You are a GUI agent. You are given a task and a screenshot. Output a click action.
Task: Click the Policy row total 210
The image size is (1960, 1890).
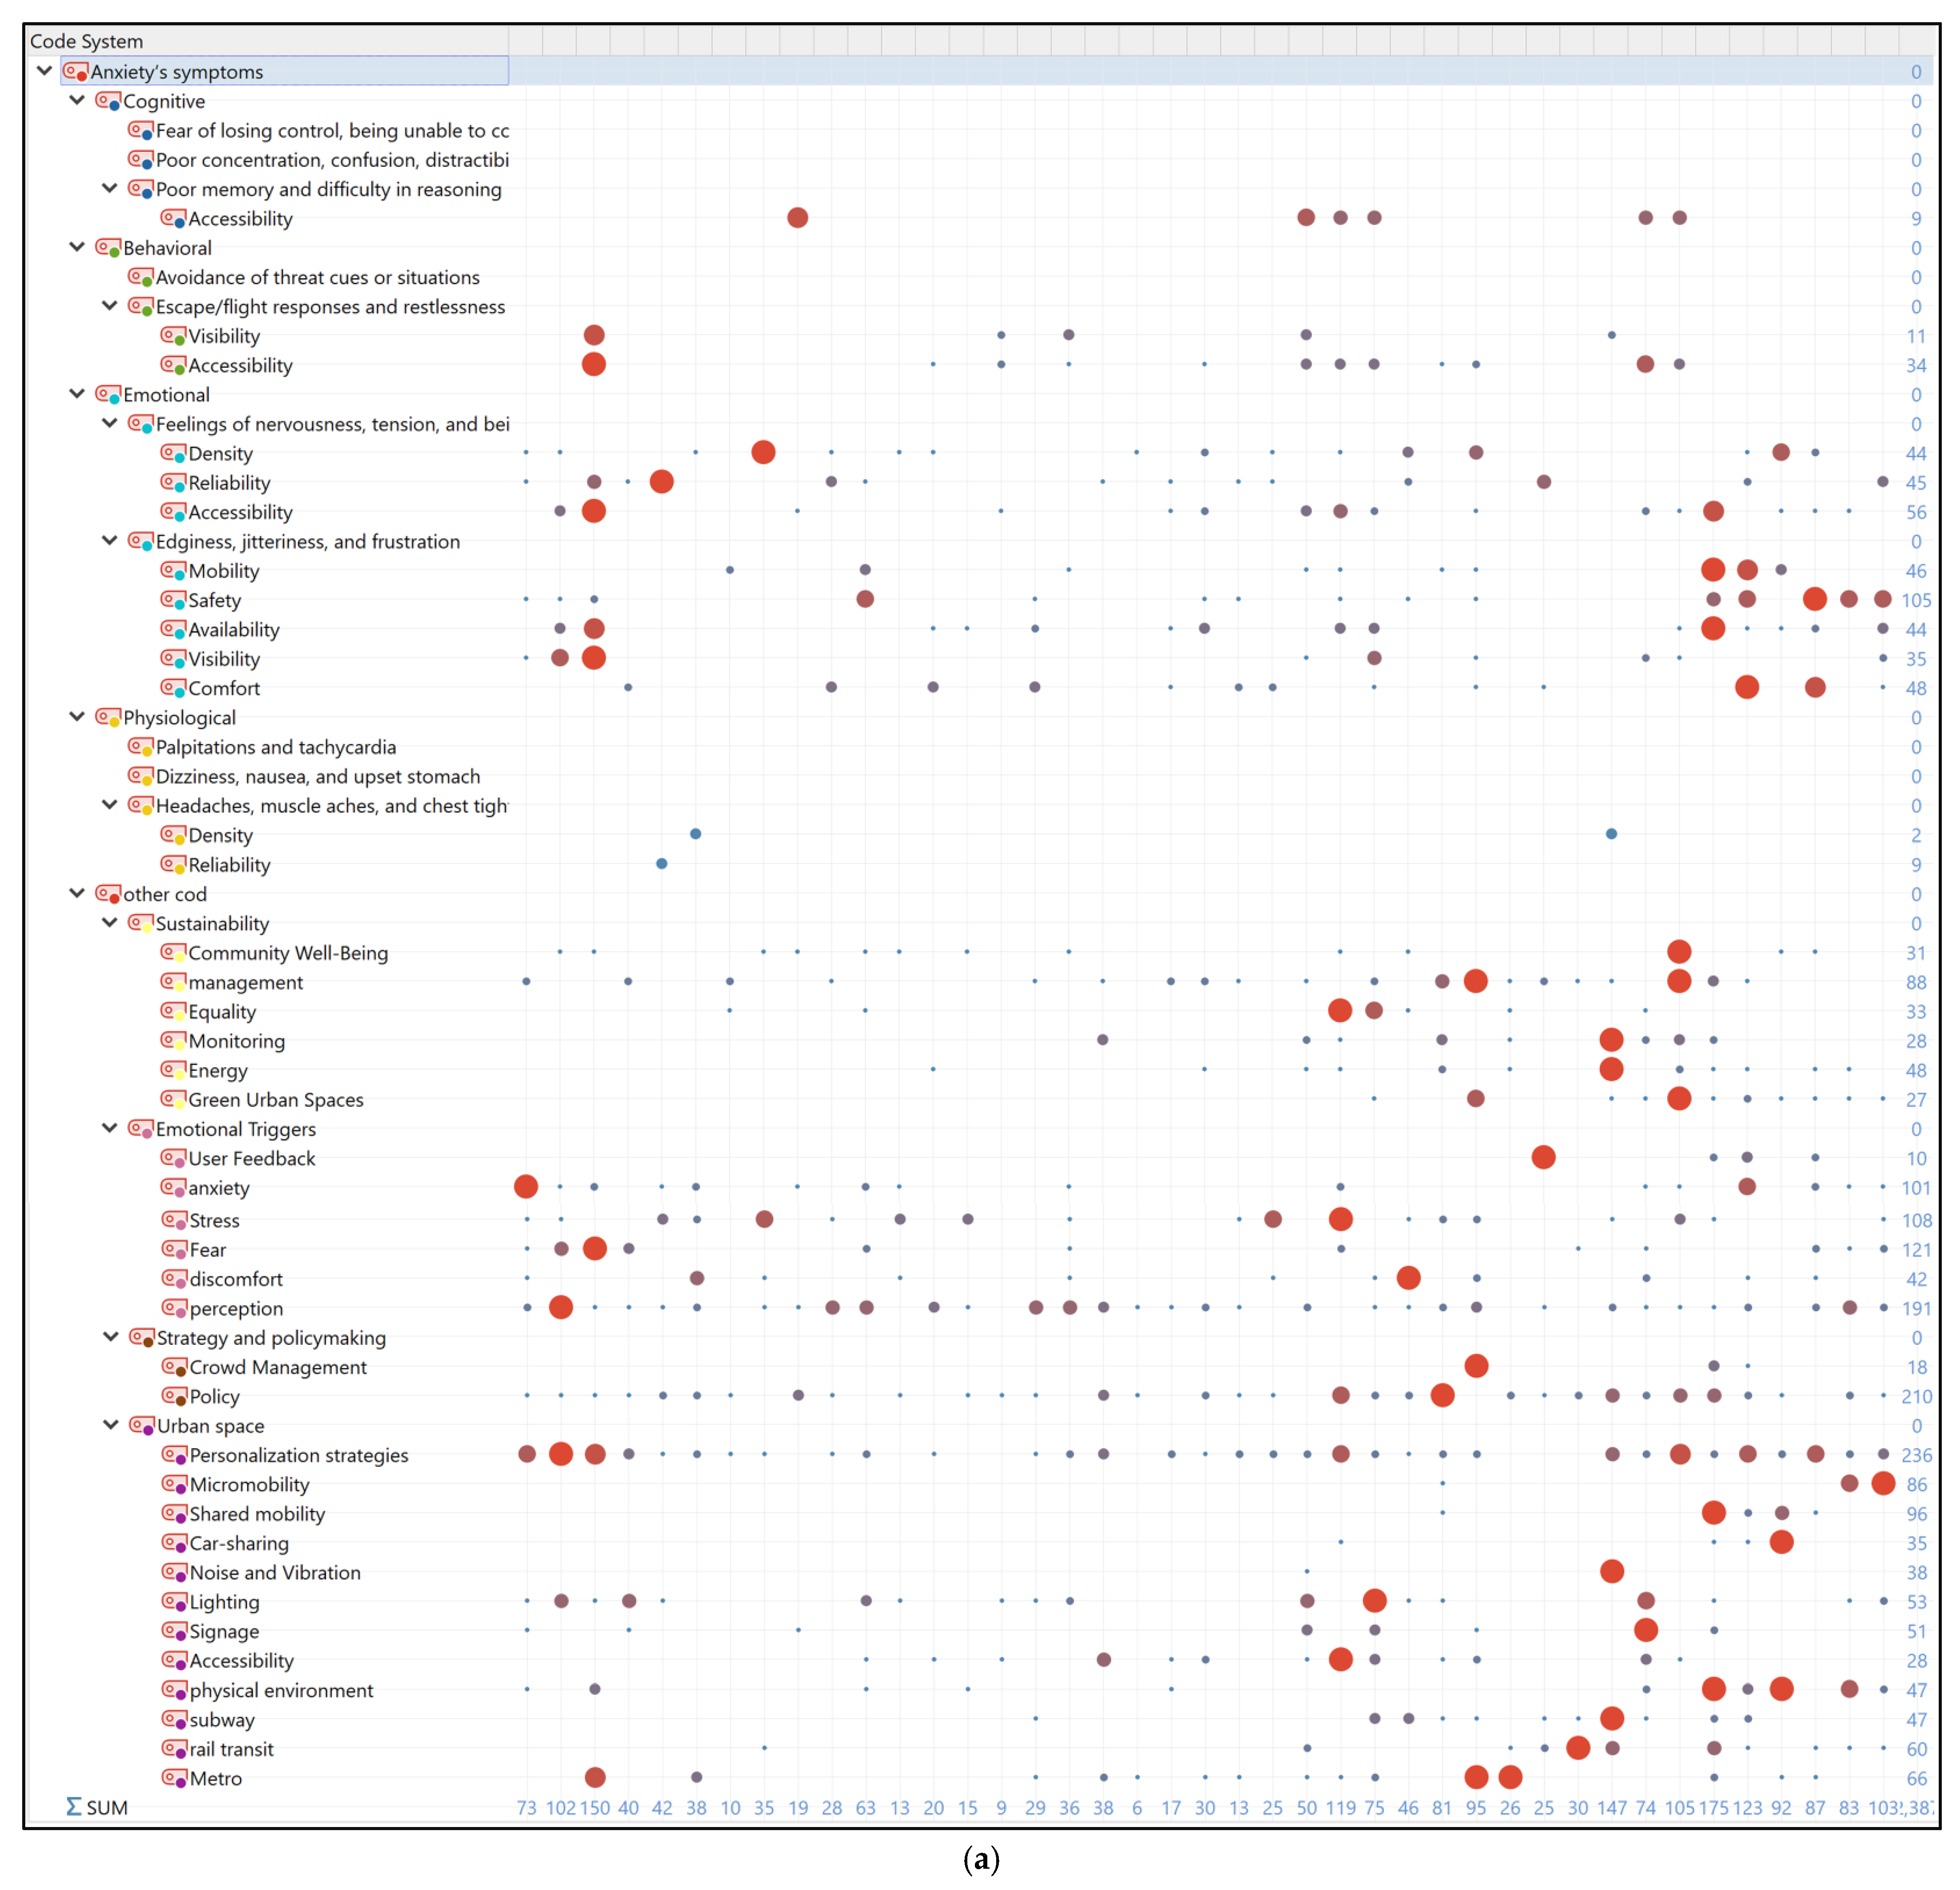1916,1396
